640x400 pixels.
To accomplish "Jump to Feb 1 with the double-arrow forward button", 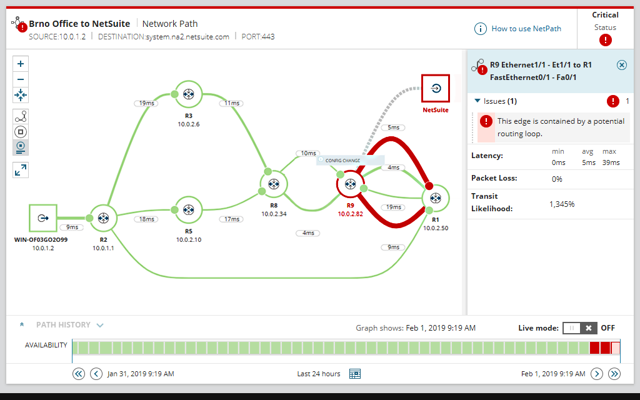I will click(x=614, y=373).
